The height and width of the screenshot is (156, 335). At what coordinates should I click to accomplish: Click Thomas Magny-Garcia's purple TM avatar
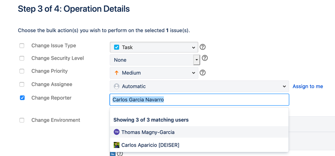click(x=116, y=132)
